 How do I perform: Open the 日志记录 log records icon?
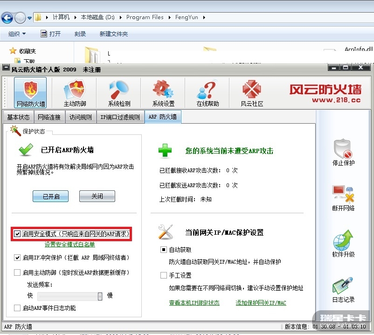pyautogui.click(x=342, y=286)
